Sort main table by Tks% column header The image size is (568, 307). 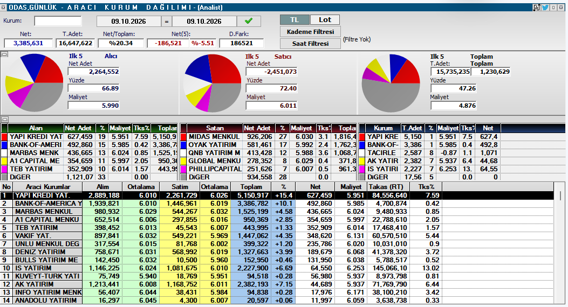(x=426, y=187)
